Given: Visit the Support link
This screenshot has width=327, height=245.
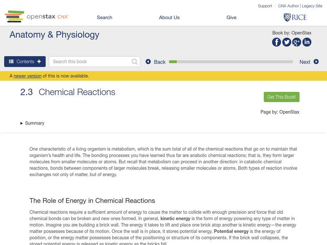Looking at the screenshot, I should pyautogui.click(x=265, y=6).
